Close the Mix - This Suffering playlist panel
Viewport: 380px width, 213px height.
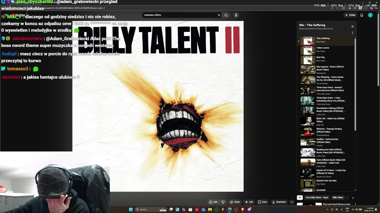click(352, 26)
